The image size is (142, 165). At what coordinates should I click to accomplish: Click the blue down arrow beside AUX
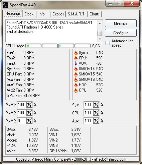point(76,63)
